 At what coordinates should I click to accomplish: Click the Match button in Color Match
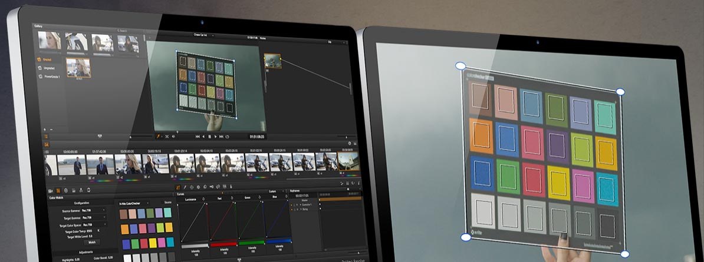pyautogui.click(x=92, y=242)
